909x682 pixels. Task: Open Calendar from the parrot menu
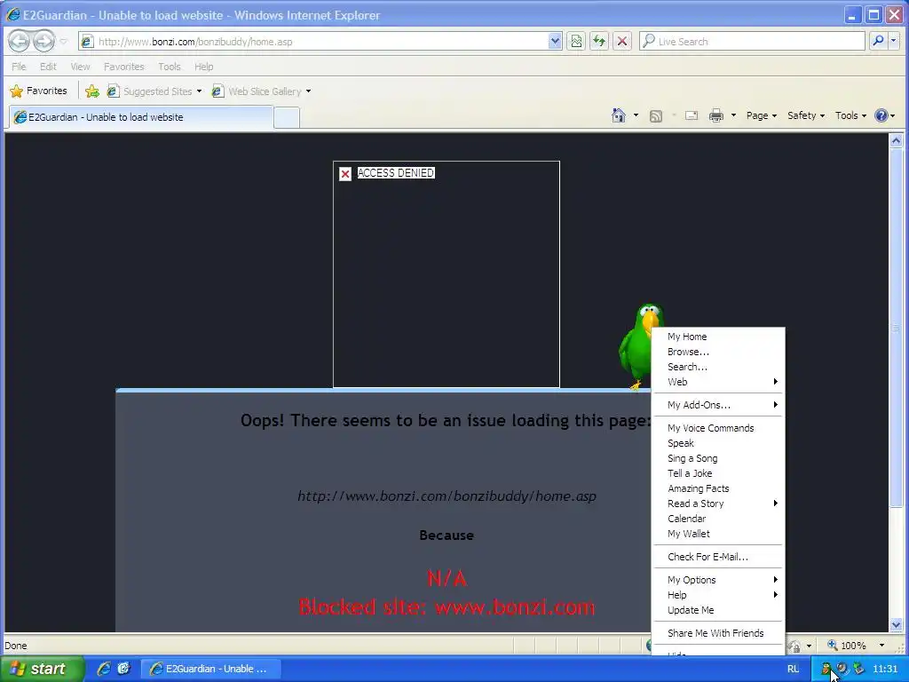(x=719, y=519)
